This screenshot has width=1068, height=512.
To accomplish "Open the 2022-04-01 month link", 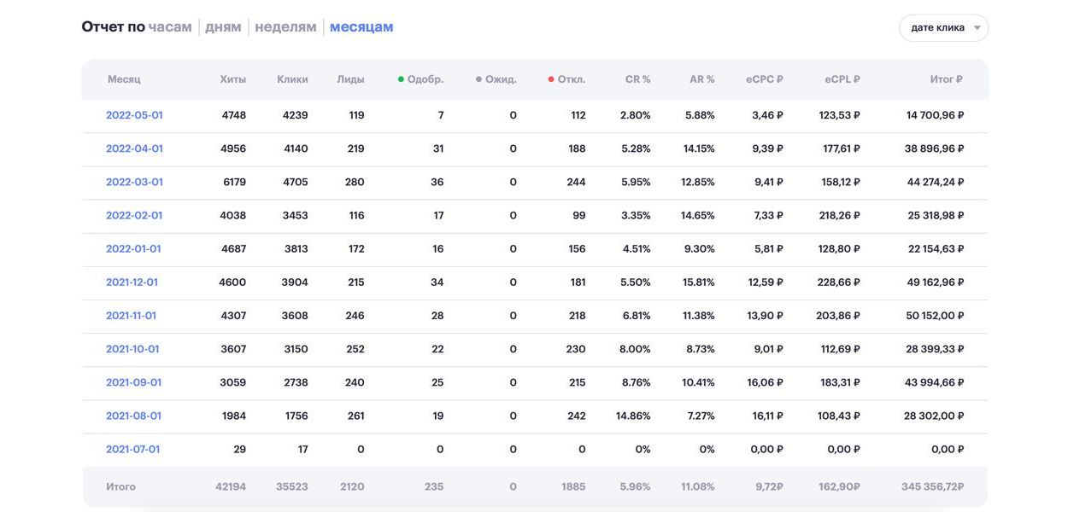I will click(x=134, y=148).
